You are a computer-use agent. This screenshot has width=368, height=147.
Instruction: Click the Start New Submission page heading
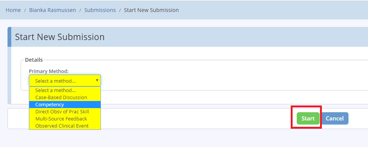pyautogui.click(x=60, y=37)
